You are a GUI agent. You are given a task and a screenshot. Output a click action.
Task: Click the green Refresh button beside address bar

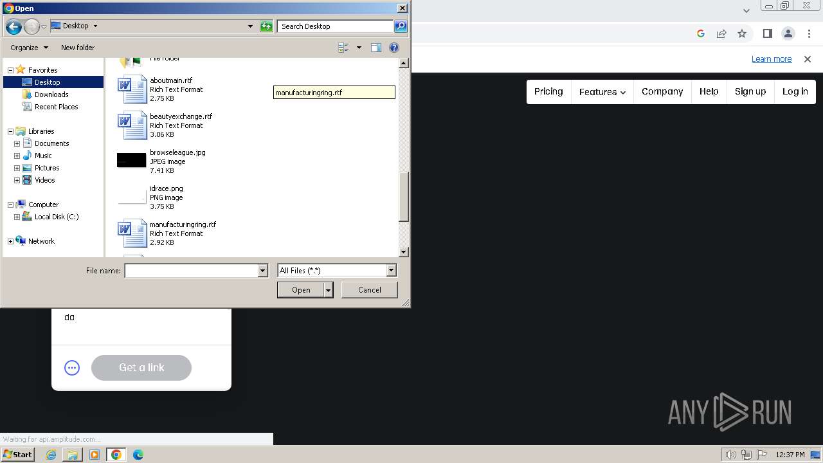coord(266,26)
